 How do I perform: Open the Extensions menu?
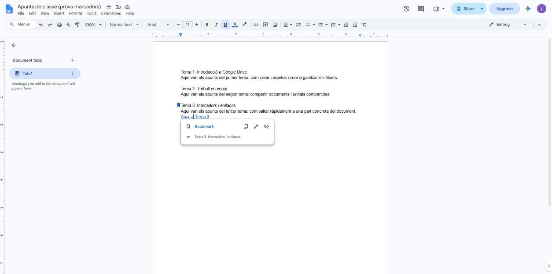click(111, 13)
